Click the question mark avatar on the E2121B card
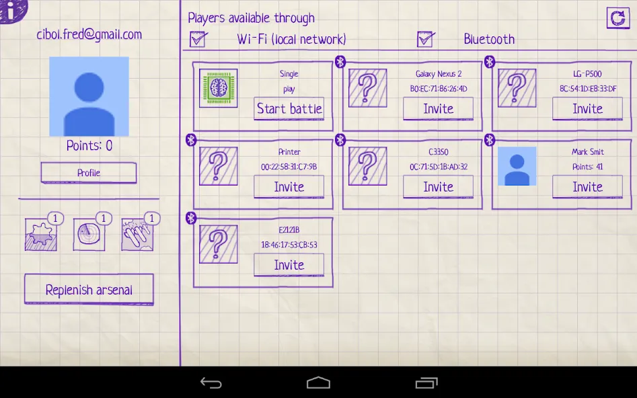Screen dimensions: 637x398 click(218, 243)
